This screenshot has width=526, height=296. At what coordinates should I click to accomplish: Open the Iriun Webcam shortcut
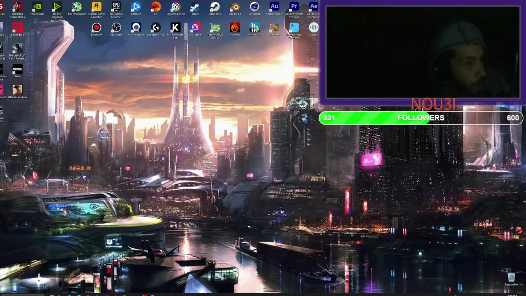[136, 30]
